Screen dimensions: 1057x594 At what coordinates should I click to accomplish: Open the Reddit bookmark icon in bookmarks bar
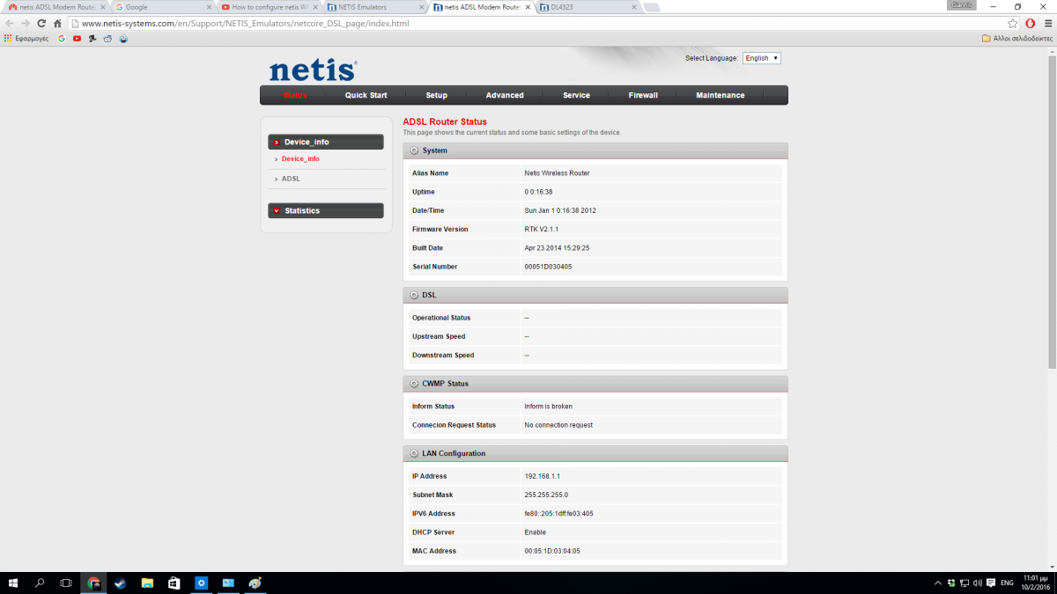point(107,39)
